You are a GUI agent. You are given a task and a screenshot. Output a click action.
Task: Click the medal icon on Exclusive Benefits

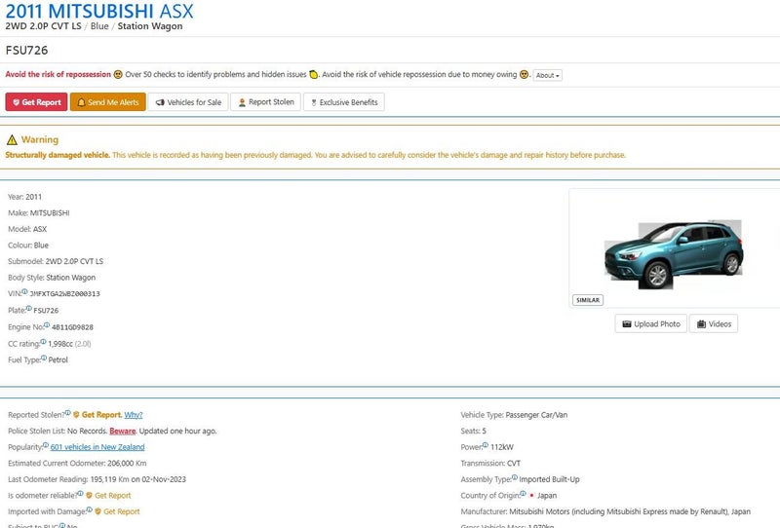pyautogui.click(x=314, y=102)
